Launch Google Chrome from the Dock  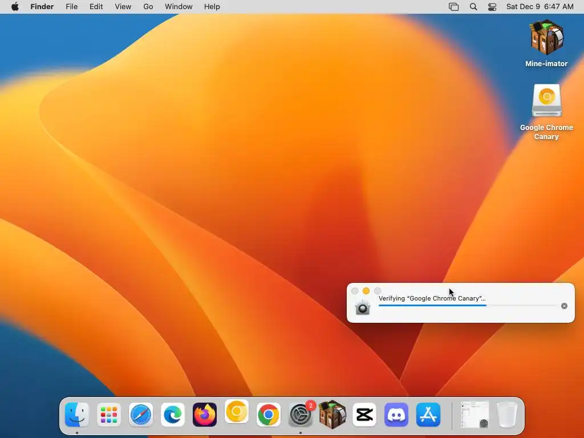(269, 415)
